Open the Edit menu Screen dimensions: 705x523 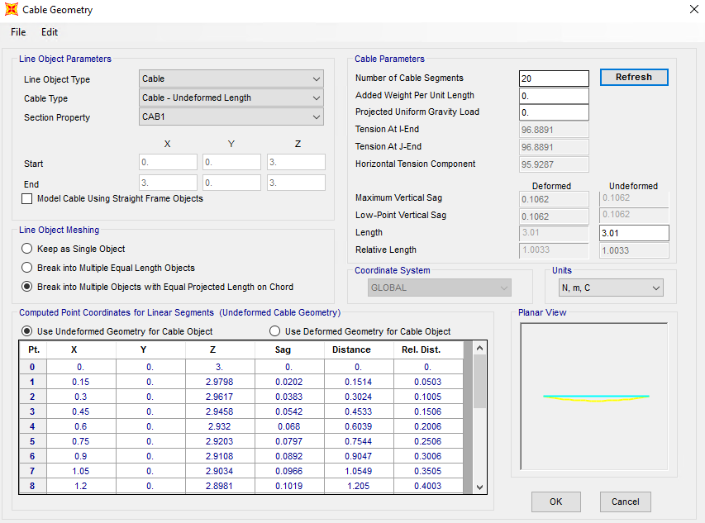click(50, 32)
